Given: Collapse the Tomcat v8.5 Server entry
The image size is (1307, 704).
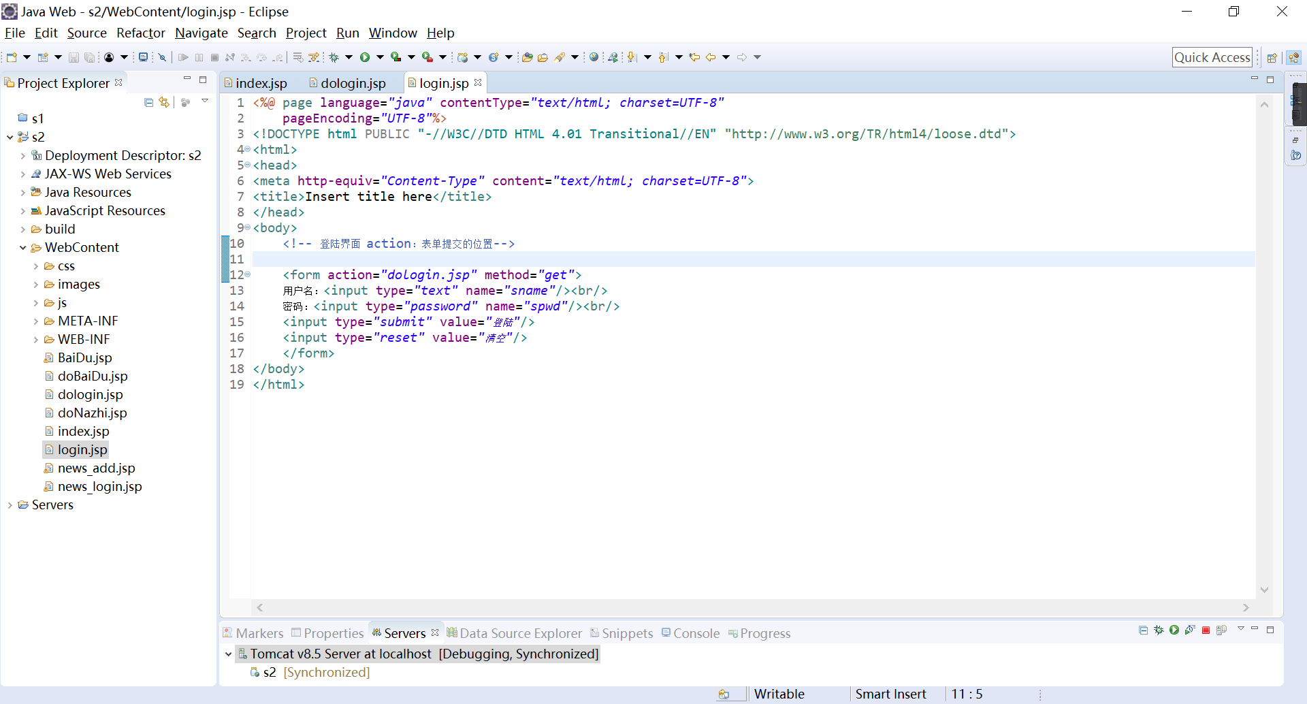Looking at the screenshot, I should (x=227, y=654).
